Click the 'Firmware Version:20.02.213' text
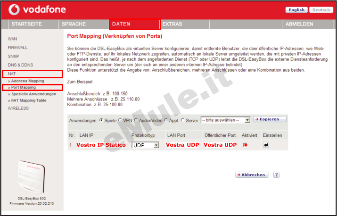Screen dimensions: 337x216 point(32,203)
